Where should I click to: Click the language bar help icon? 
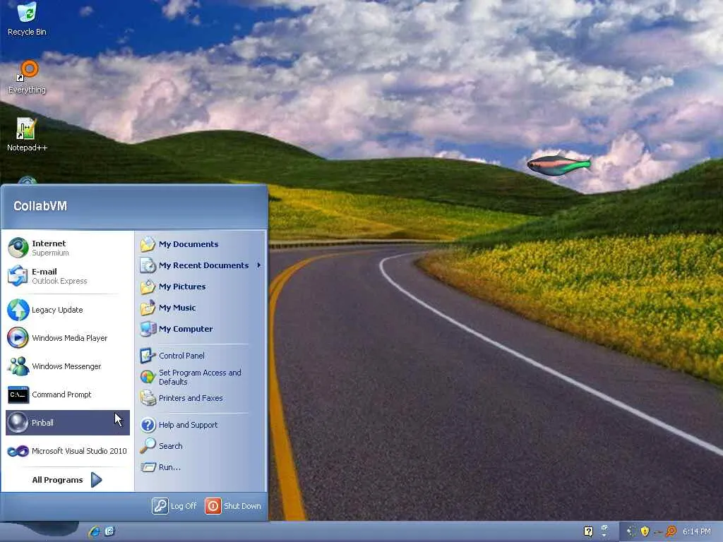click(x=588, y=531)
